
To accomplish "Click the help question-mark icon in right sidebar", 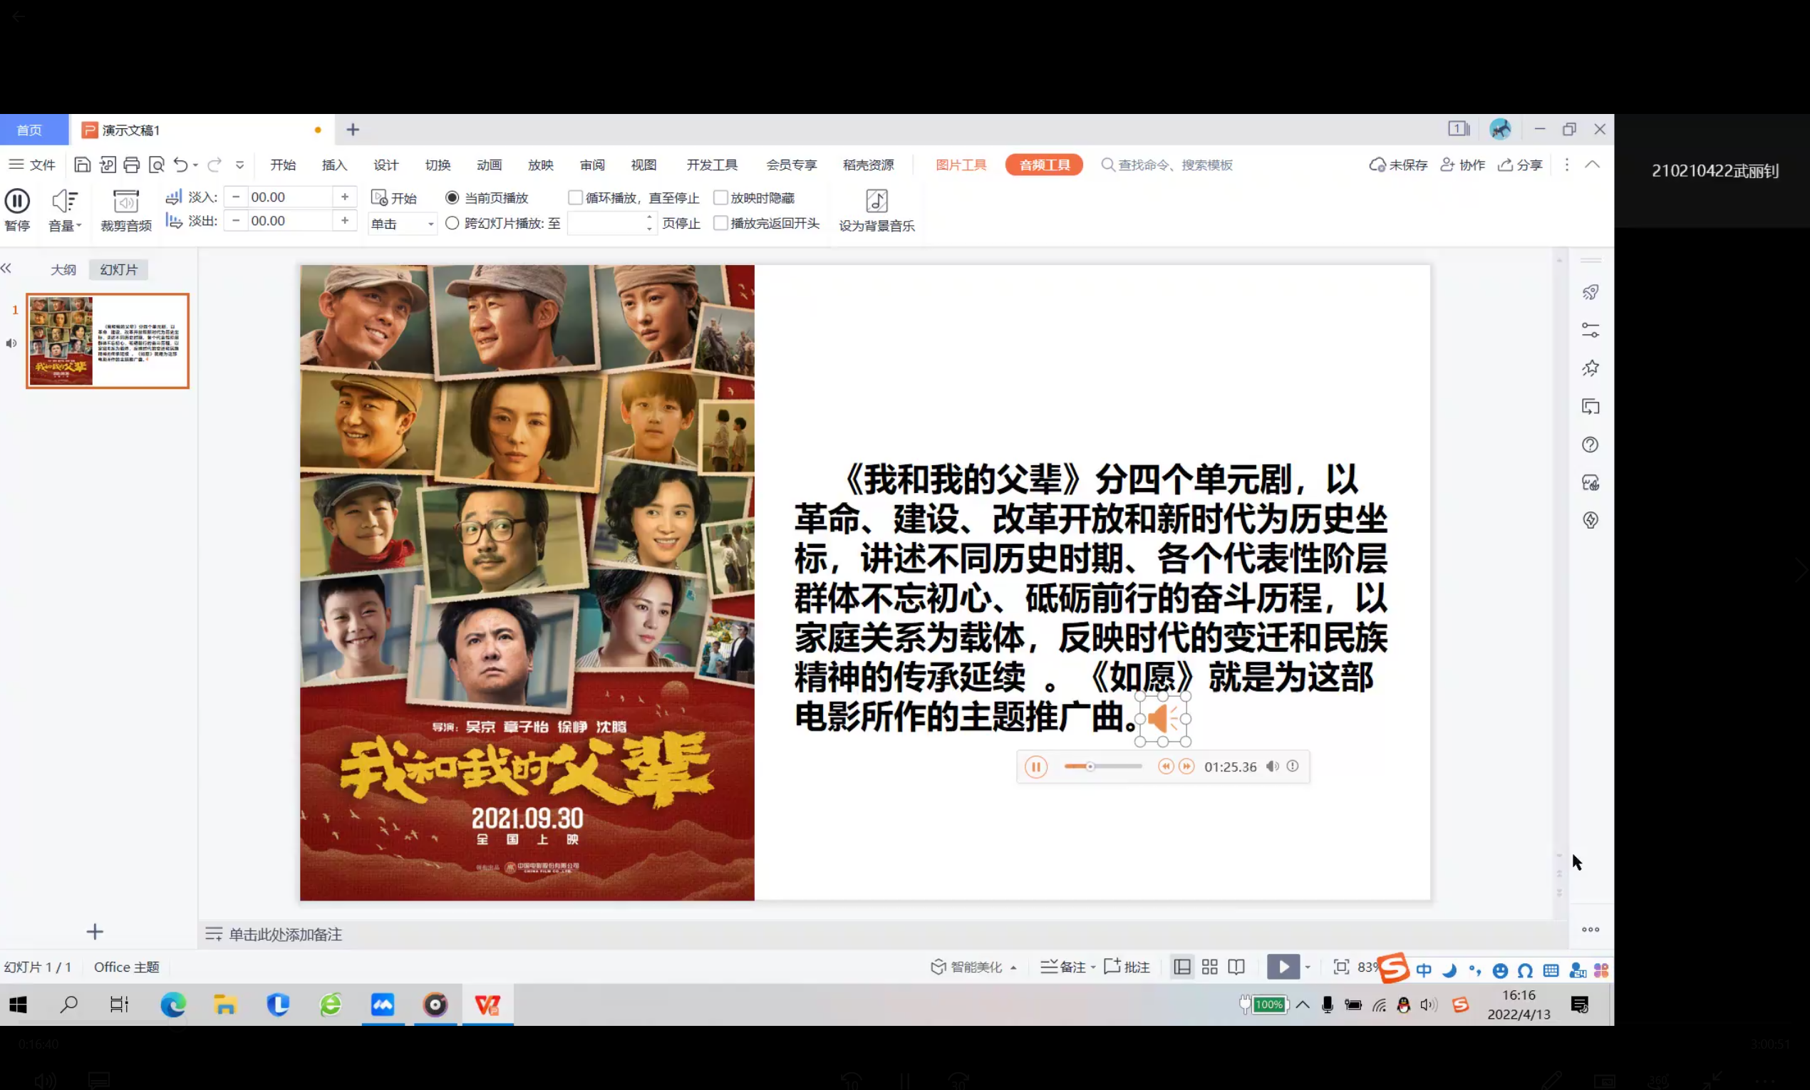I will click(x=1590, y=445).
